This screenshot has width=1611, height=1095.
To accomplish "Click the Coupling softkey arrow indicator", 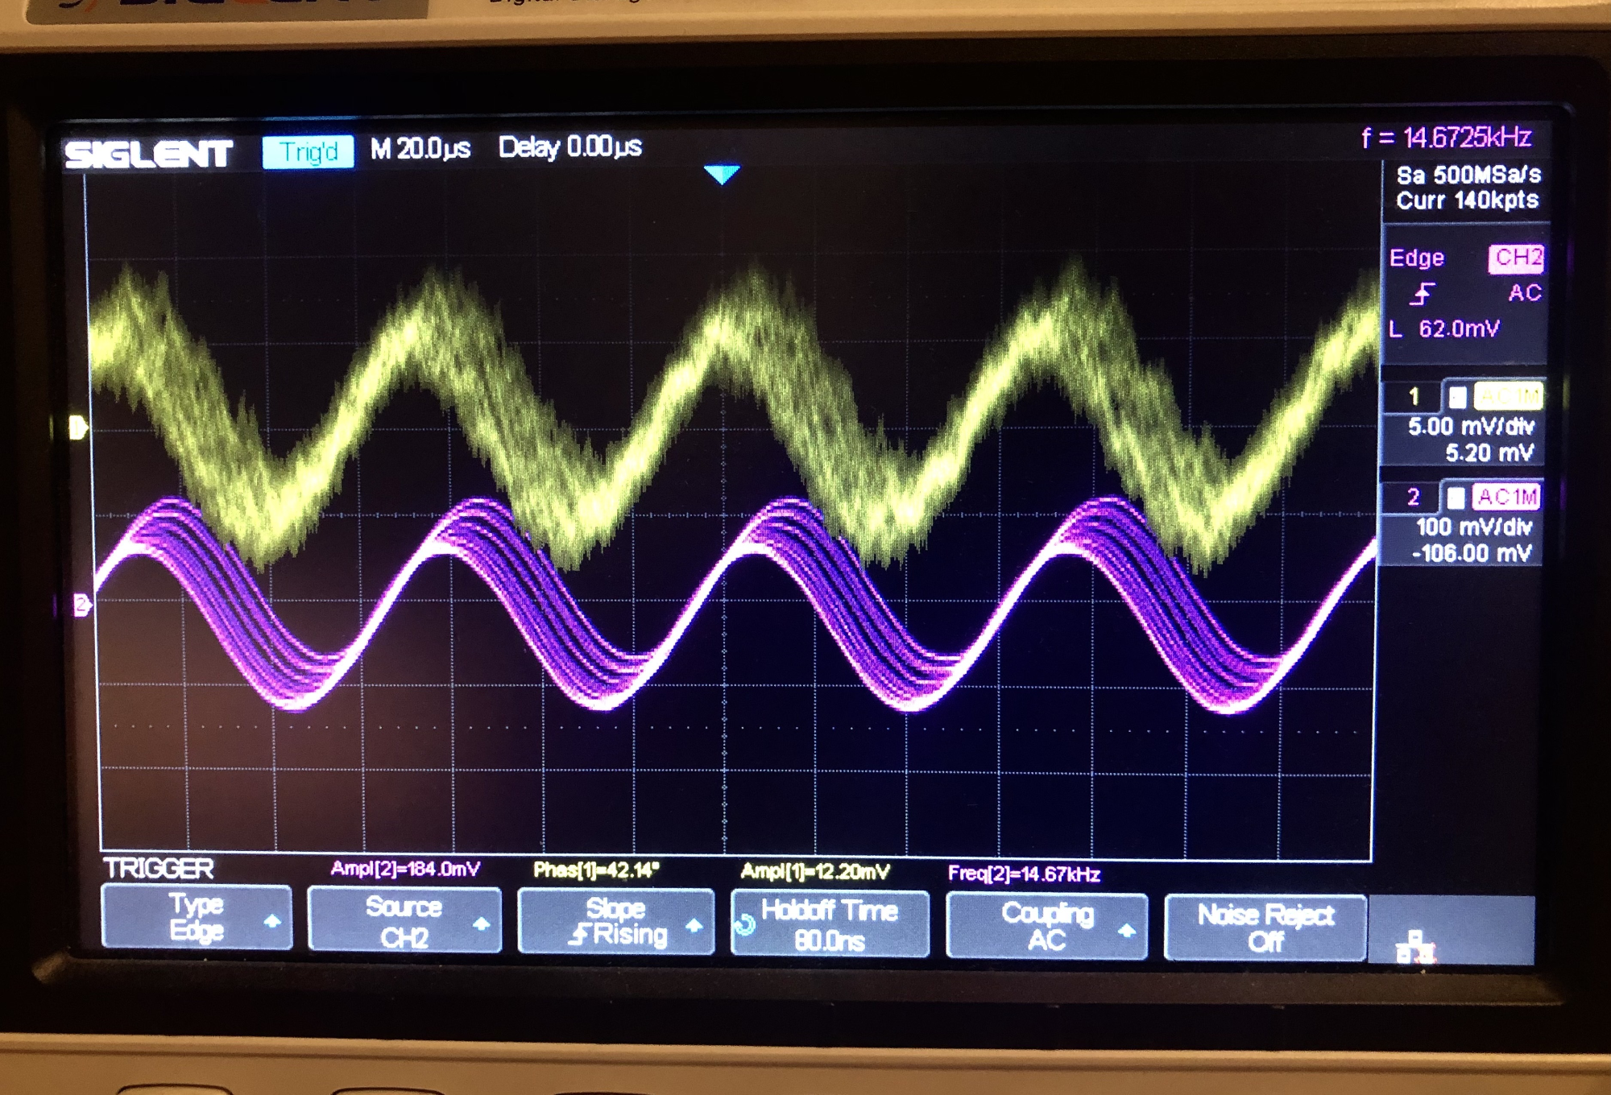I will (x=1127, y=931).
